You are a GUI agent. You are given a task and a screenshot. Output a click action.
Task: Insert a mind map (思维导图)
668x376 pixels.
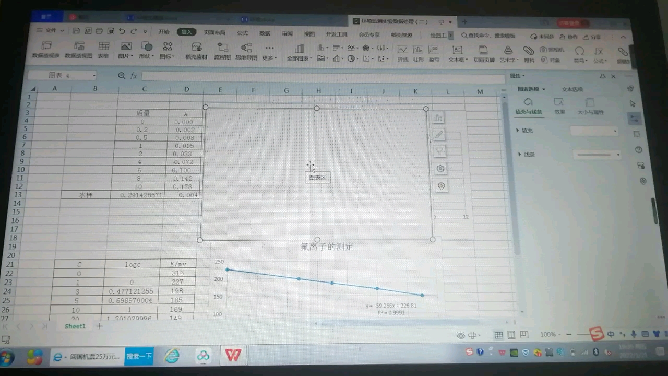[246, 52]
